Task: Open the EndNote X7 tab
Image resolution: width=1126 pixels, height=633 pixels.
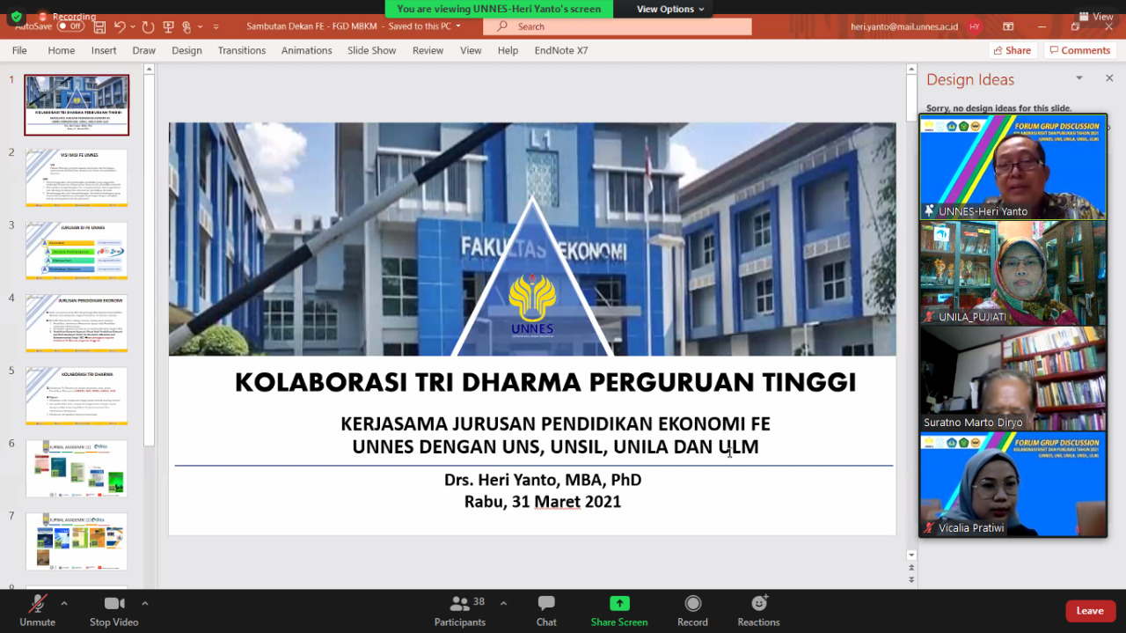Action: pyautogui.click(x=561, y=50)
